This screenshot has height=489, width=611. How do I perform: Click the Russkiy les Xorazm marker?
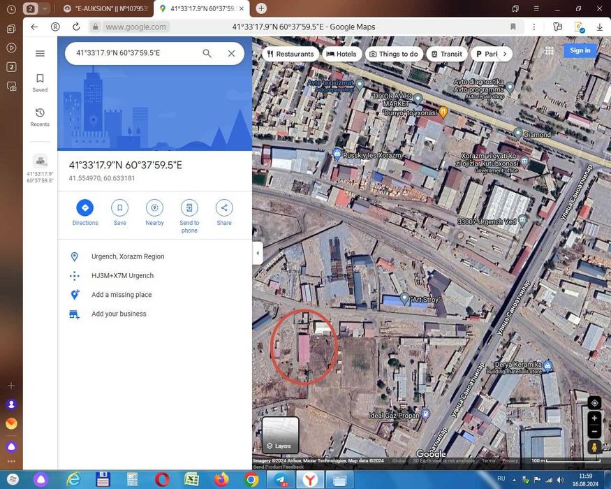coord(337,154)
